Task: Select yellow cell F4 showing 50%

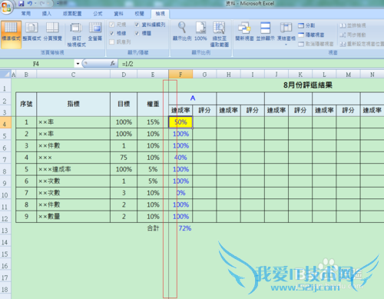Action: tap(180, 122)
